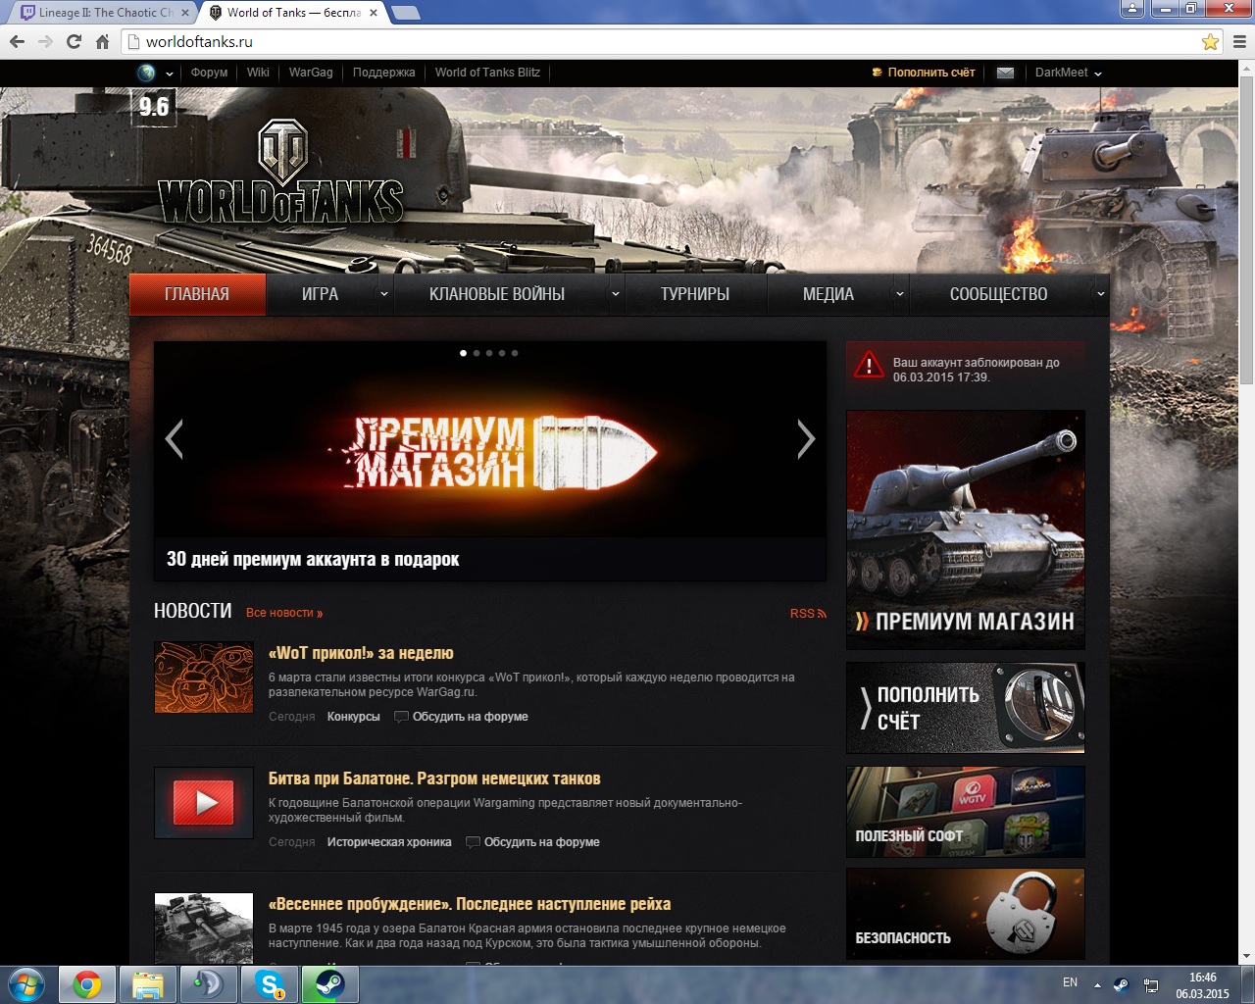Open the Форум link in top bar
This screenshot has height=1004, width=1255.
pyautogui.click(x=209, y=73)
